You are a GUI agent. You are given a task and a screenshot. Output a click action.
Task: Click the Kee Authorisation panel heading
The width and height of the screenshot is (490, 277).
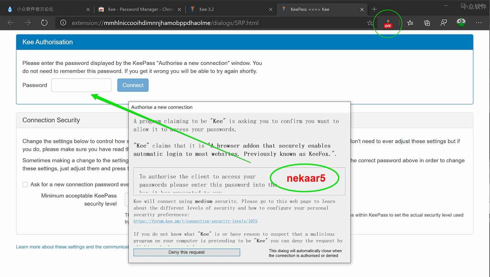click(x=48, y=42)
